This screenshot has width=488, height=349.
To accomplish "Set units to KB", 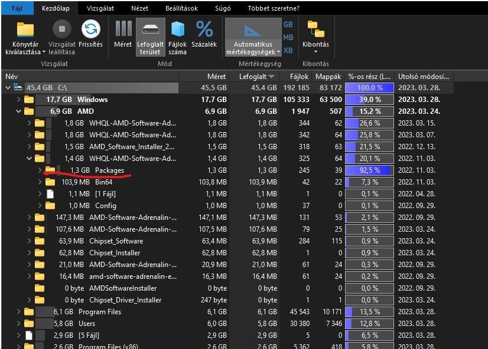I will [288, 51].
